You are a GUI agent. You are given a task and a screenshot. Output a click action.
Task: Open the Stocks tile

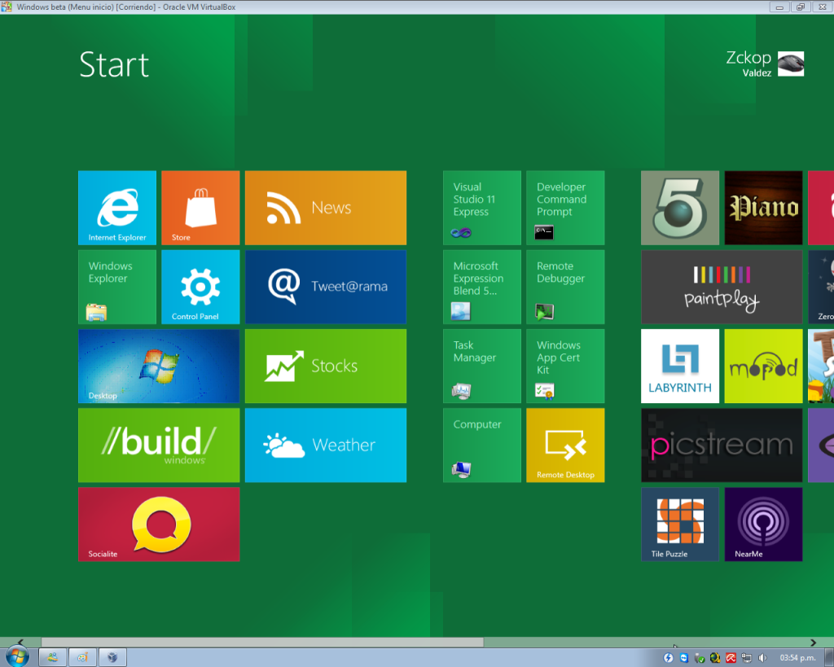point(326,366)
